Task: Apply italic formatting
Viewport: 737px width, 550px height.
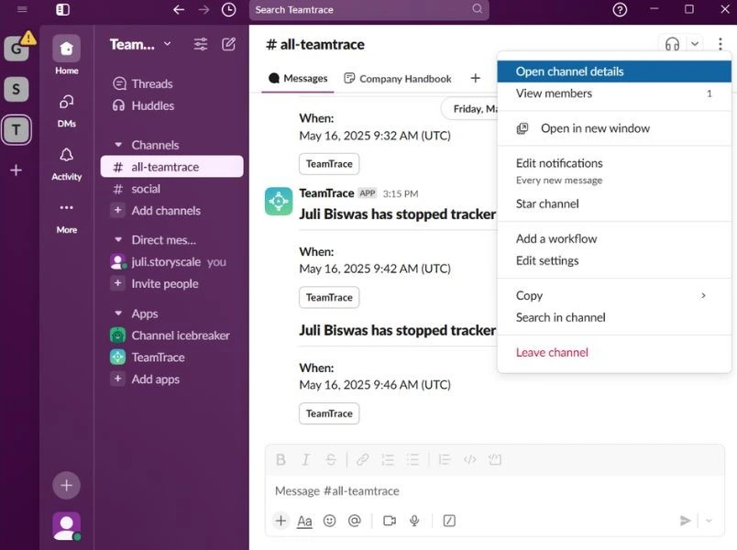Action: pos(306,459)
